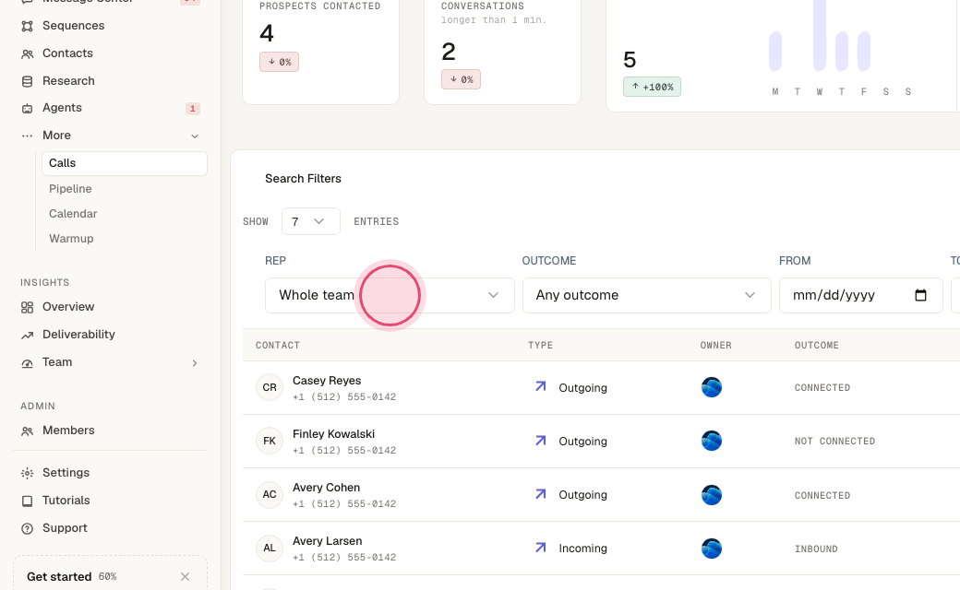The height and width of the screenshot is (590, 960).
Task: Sort by the Outcome column header
Action: tap(817, 346)
